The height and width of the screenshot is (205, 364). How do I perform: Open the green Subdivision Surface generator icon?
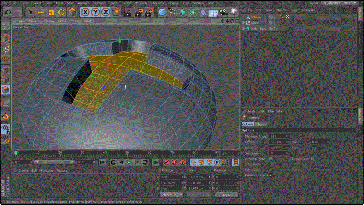(183, 12)
